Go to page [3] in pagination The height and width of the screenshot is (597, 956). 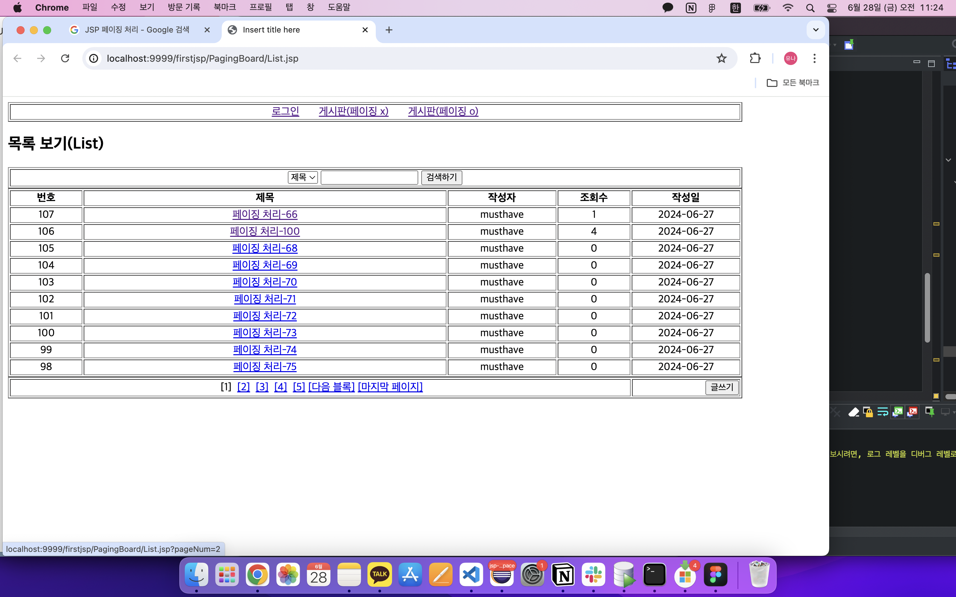pyautogui.click(x=262, y=387)
